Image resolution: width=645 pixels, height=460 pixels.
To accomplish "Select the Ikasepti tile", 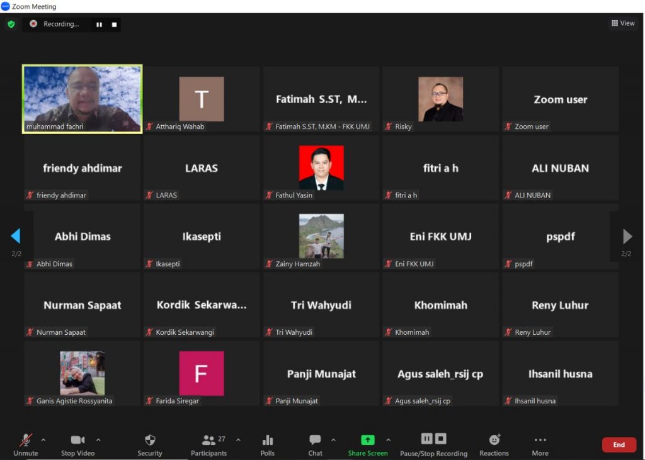I will 202,237.
